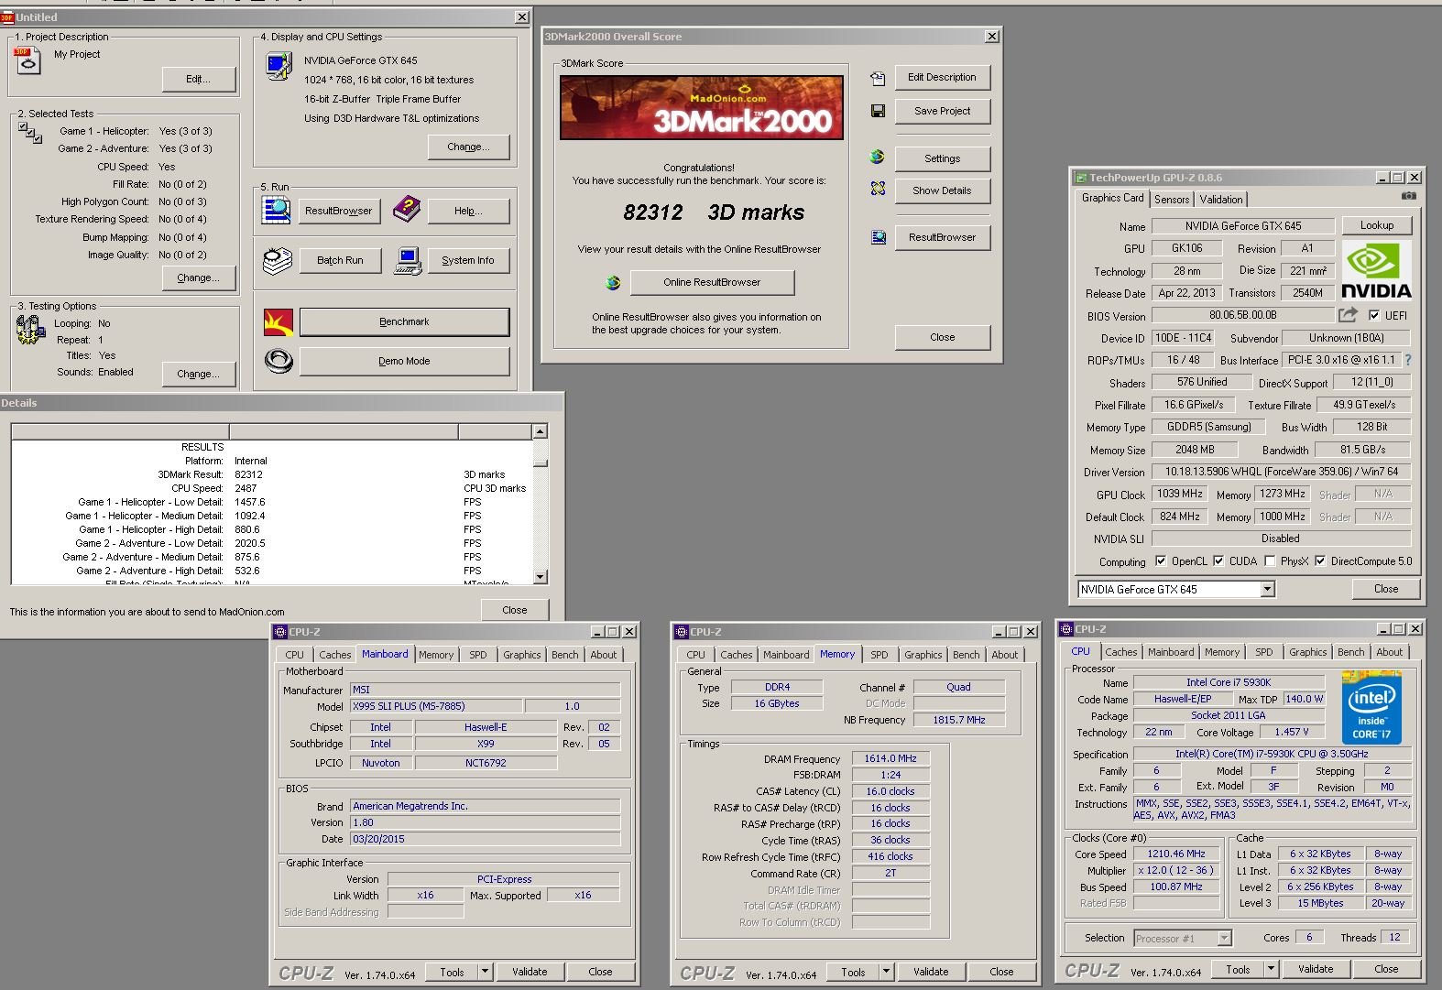Image resolution: width=1442 pixels, height=990 pixels.
Task: Toggle the DirectCompute 5.0 checkbox
Action: pyautogui.click(x=1320, y=561)
